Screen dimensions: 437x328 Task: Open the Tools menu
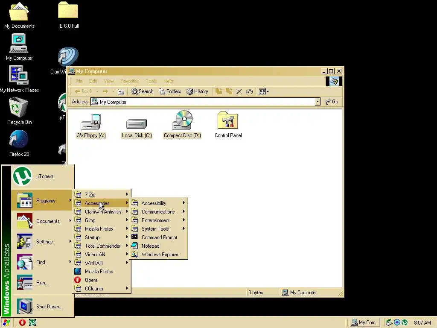pyautogui.click(x=151, y=81)
